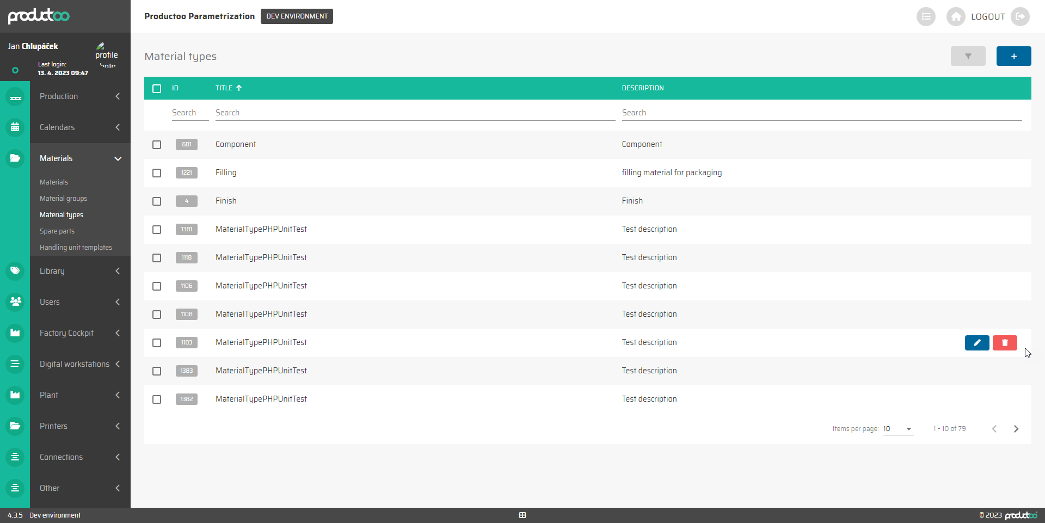Click the Calendars sidebar icon
Viewport: 1045px width, 523px height.
pyautogui.click(x=15, y=127)
